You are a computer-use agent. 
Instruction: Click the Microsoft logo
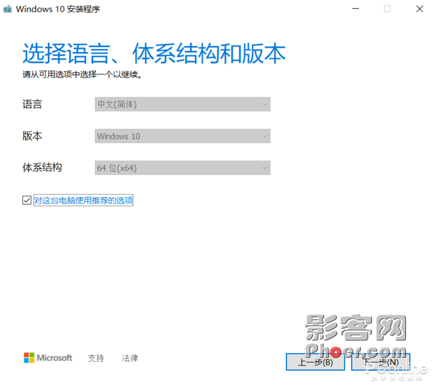[48, 357]
